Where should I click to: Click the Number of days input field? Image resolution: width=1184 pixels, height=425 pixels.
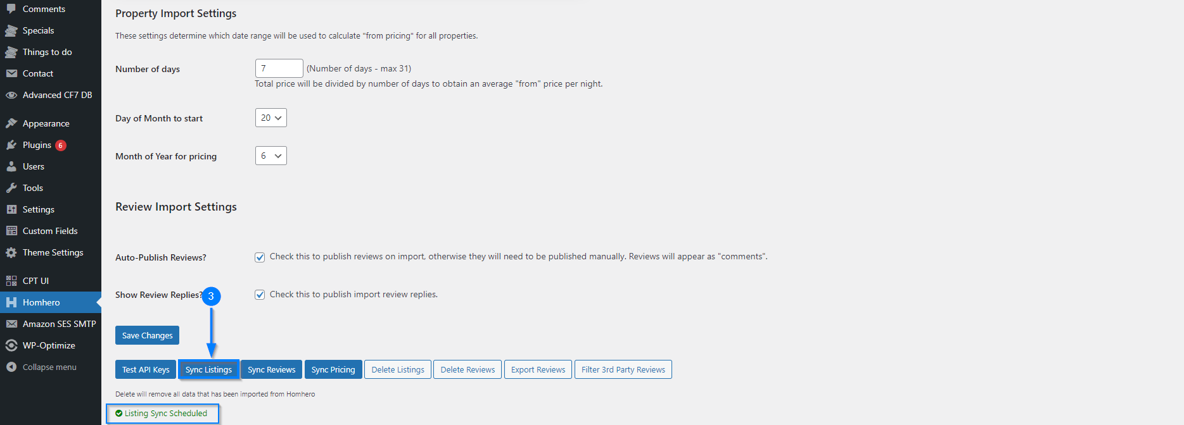279,68
